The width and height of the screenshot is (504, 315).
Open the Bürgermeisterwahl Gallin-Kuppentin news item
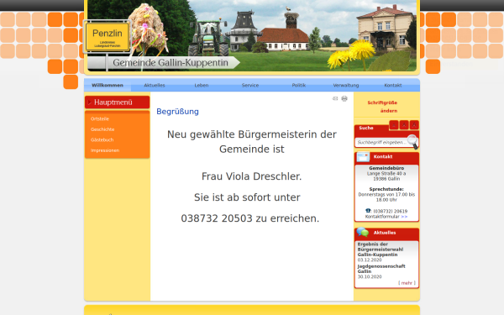pos(381,249)
